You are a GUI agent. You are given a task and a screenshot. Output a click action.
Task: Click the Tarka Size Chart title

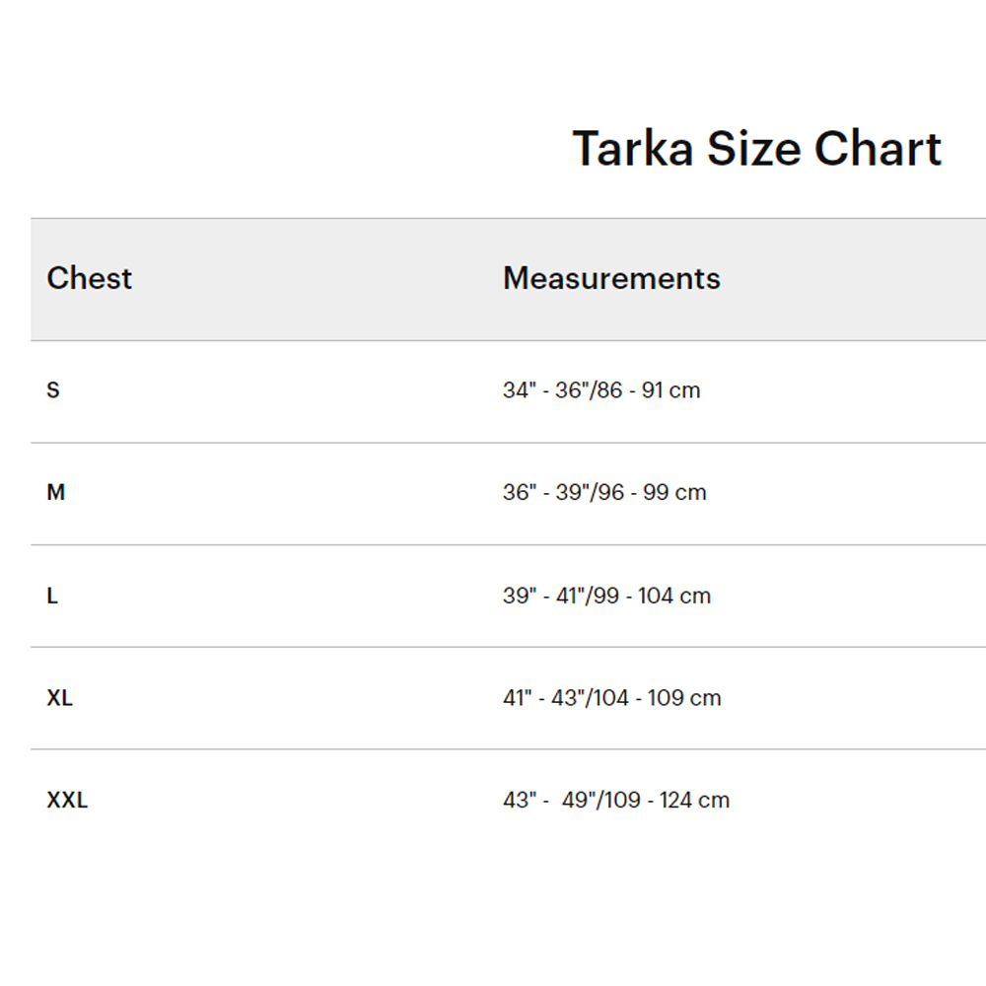(x=756, y=149)
